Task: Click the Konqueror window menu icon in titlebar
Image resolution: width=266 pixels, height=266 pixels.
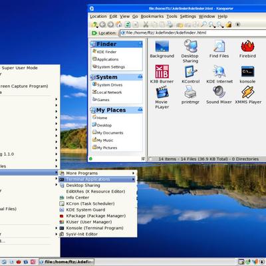Action: pos(92,9)
